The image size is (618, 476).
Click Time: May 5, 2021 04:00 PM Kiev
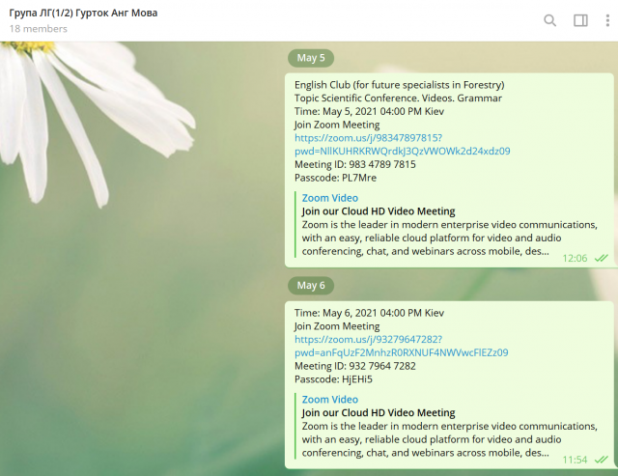tap(369, 111)
